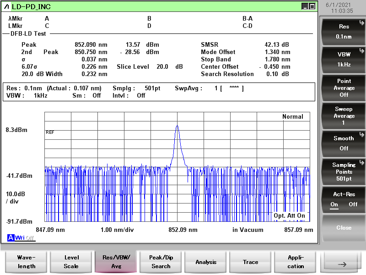366x275 pixels.
Task: Click the minimize icon in title bar
Action: click(x=305, y=6)
